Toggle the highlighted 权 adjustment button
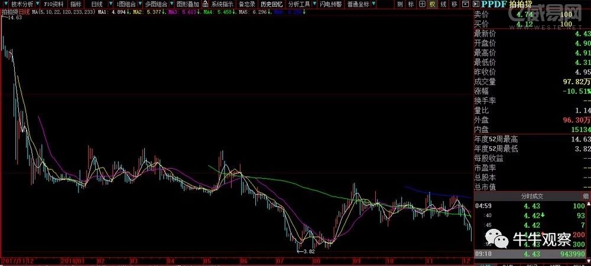 432,4
